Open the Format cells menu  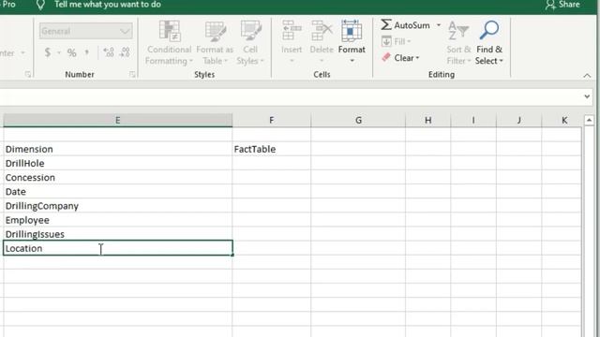(352, 42)
